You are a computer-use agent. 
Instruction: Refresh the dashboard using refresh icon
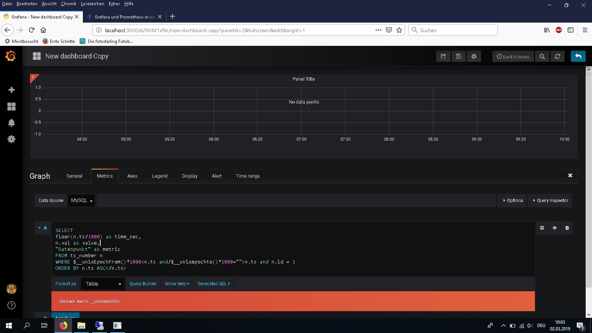[558, 56]
